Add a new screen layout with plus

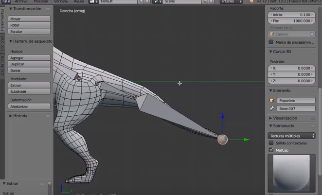coord(142,2)
